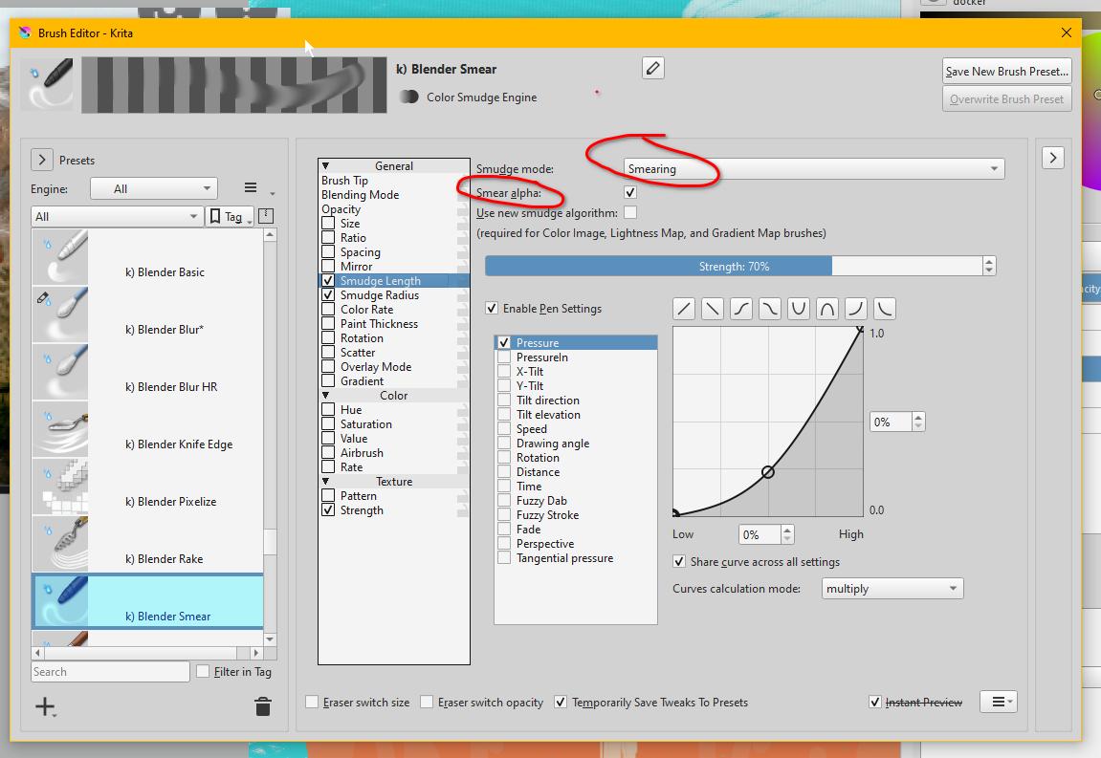Select the Texture Strength option
The height and width of the screenshot is (758, 1101).
coord(362,510)
